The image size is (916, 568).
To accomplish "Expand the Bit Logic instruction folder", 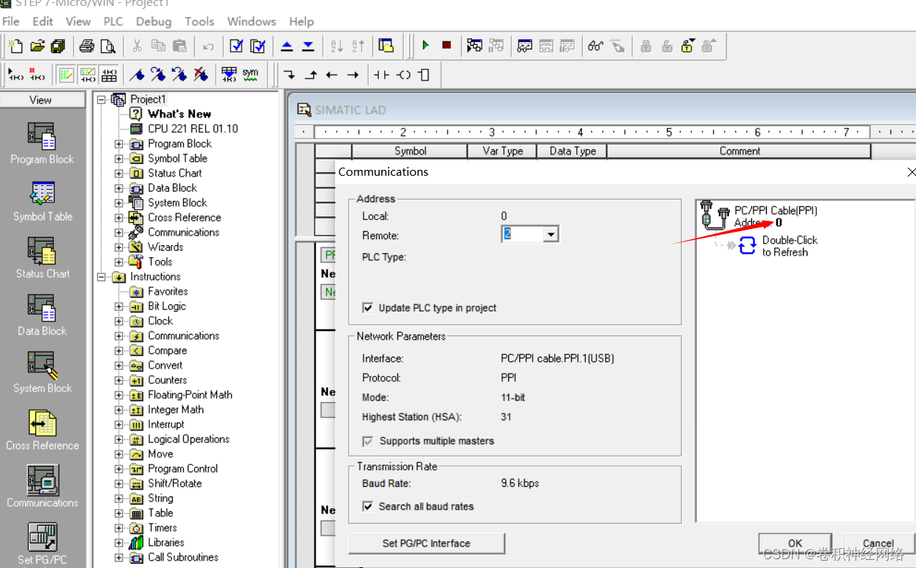I will click(119, 307).
